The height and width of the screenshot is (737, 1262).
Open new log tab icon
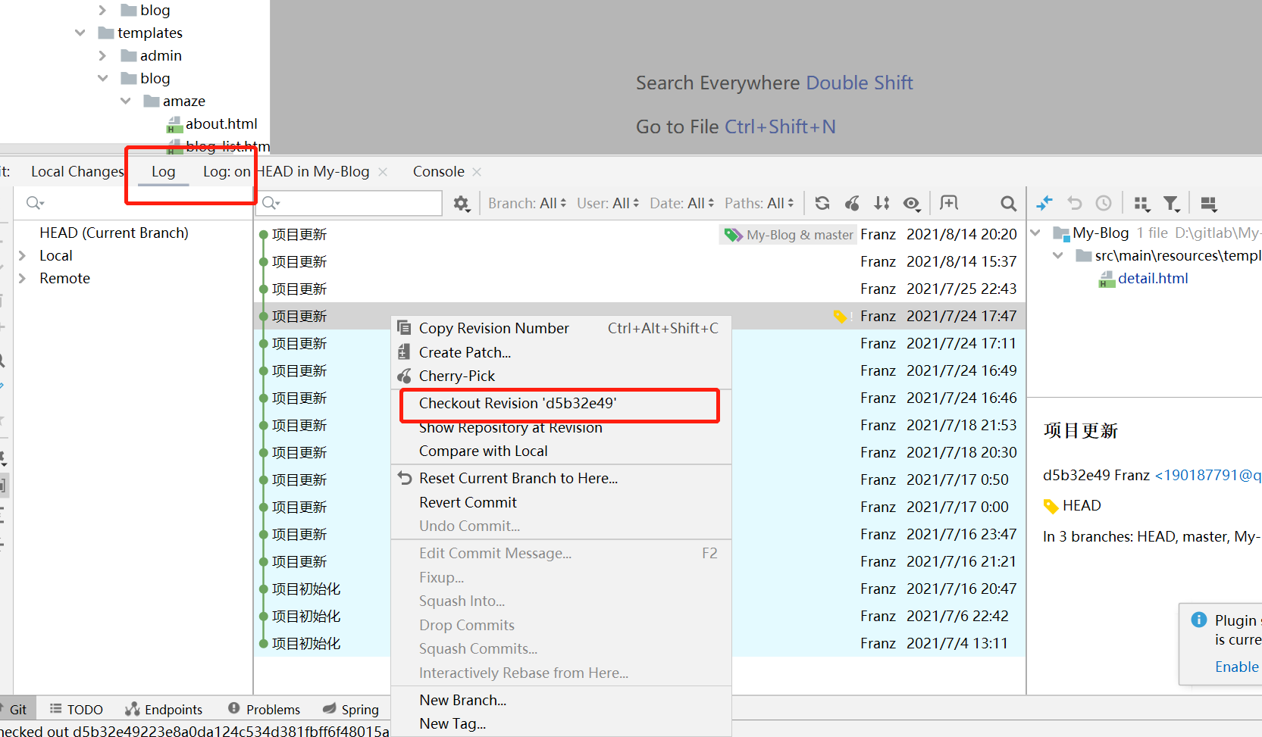tap(948, 203)
